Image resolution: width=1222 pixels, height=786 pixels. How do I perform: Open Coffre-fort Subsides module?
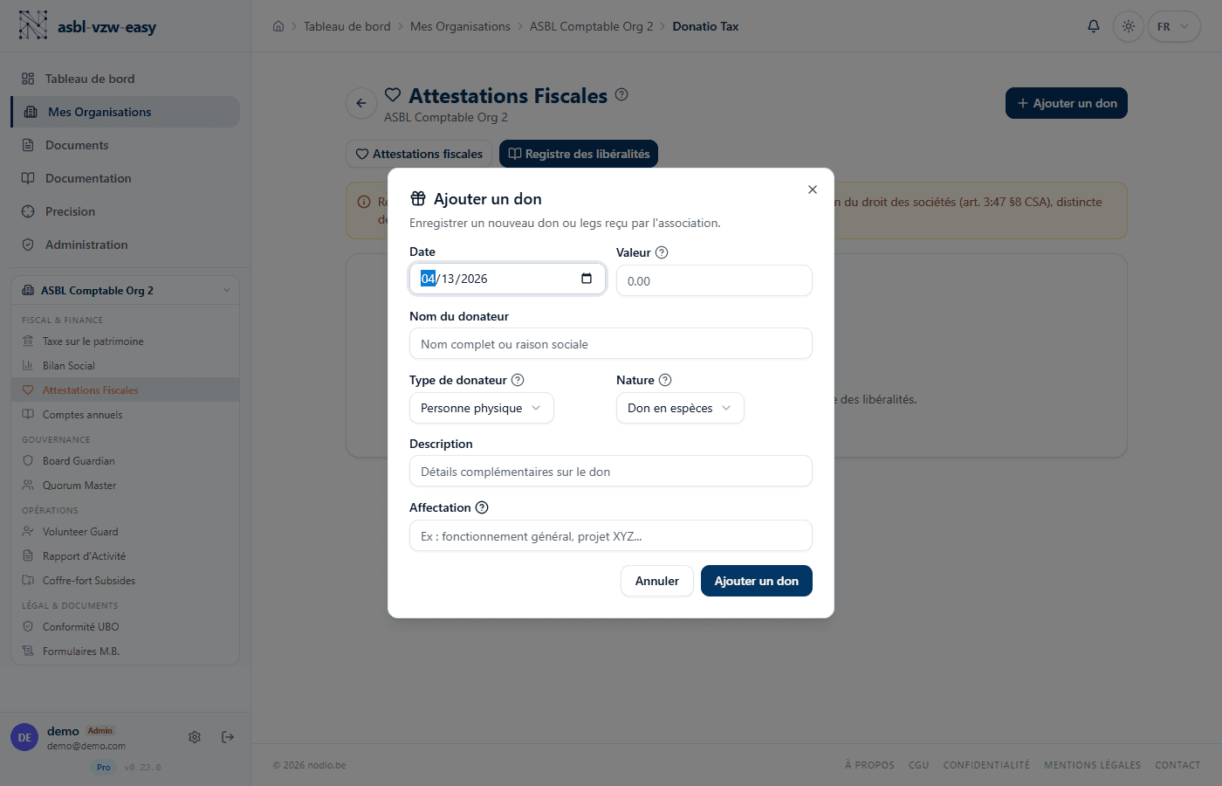pyautogui.click(x=125, y=581)
